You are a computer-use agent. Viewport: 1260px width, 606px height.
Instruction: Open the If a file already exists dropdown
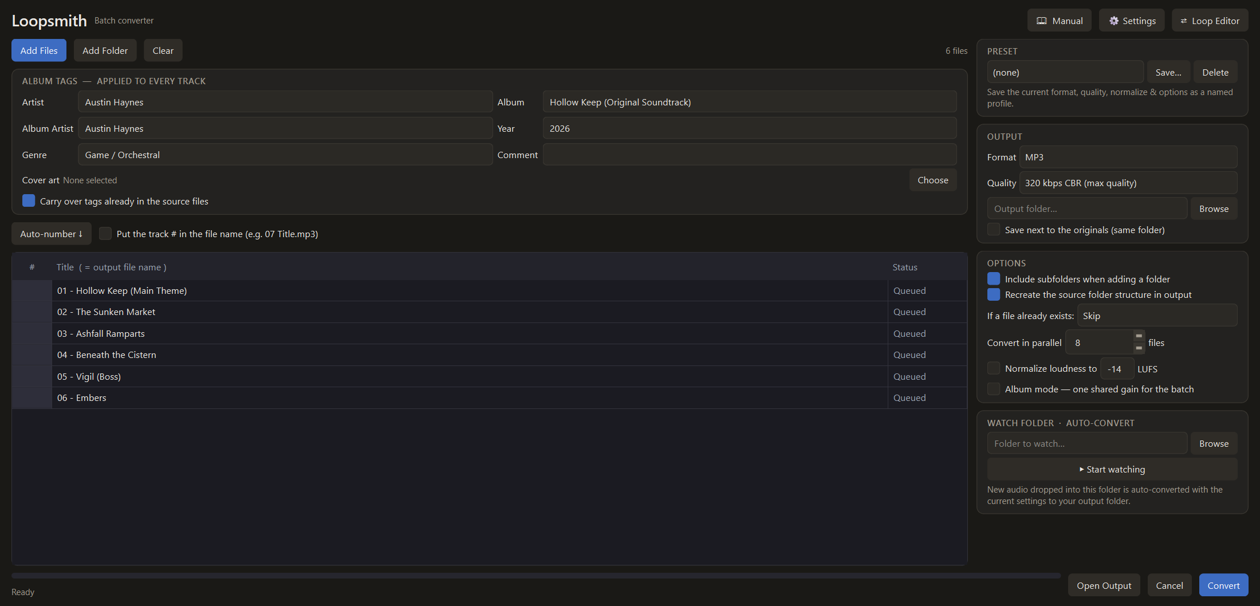click(x=1157, y=316)
